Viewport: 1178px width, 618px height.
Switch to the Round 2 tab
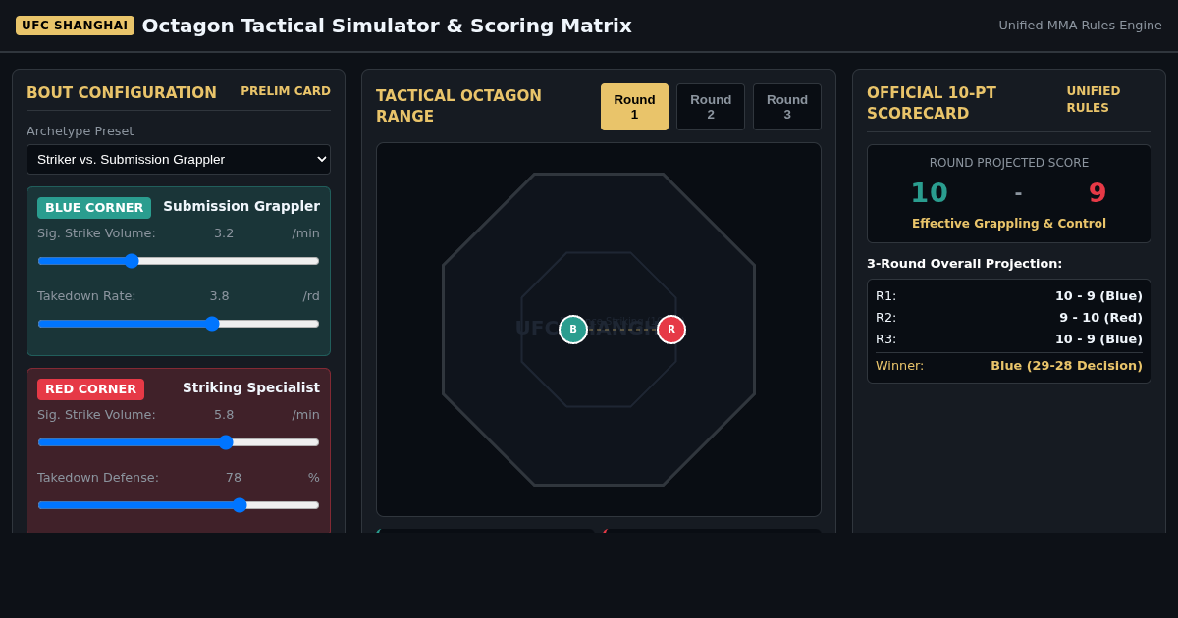[711, 107]
